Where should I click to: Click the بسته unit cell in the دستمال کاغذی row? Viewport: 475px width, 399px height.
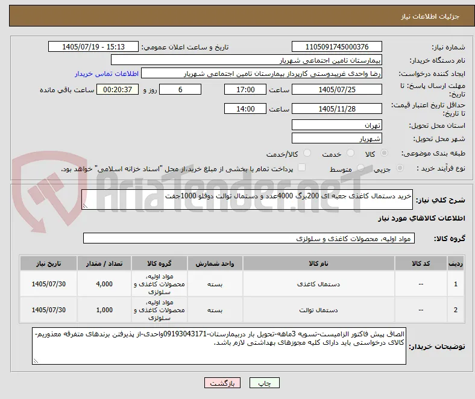(215, 284)
